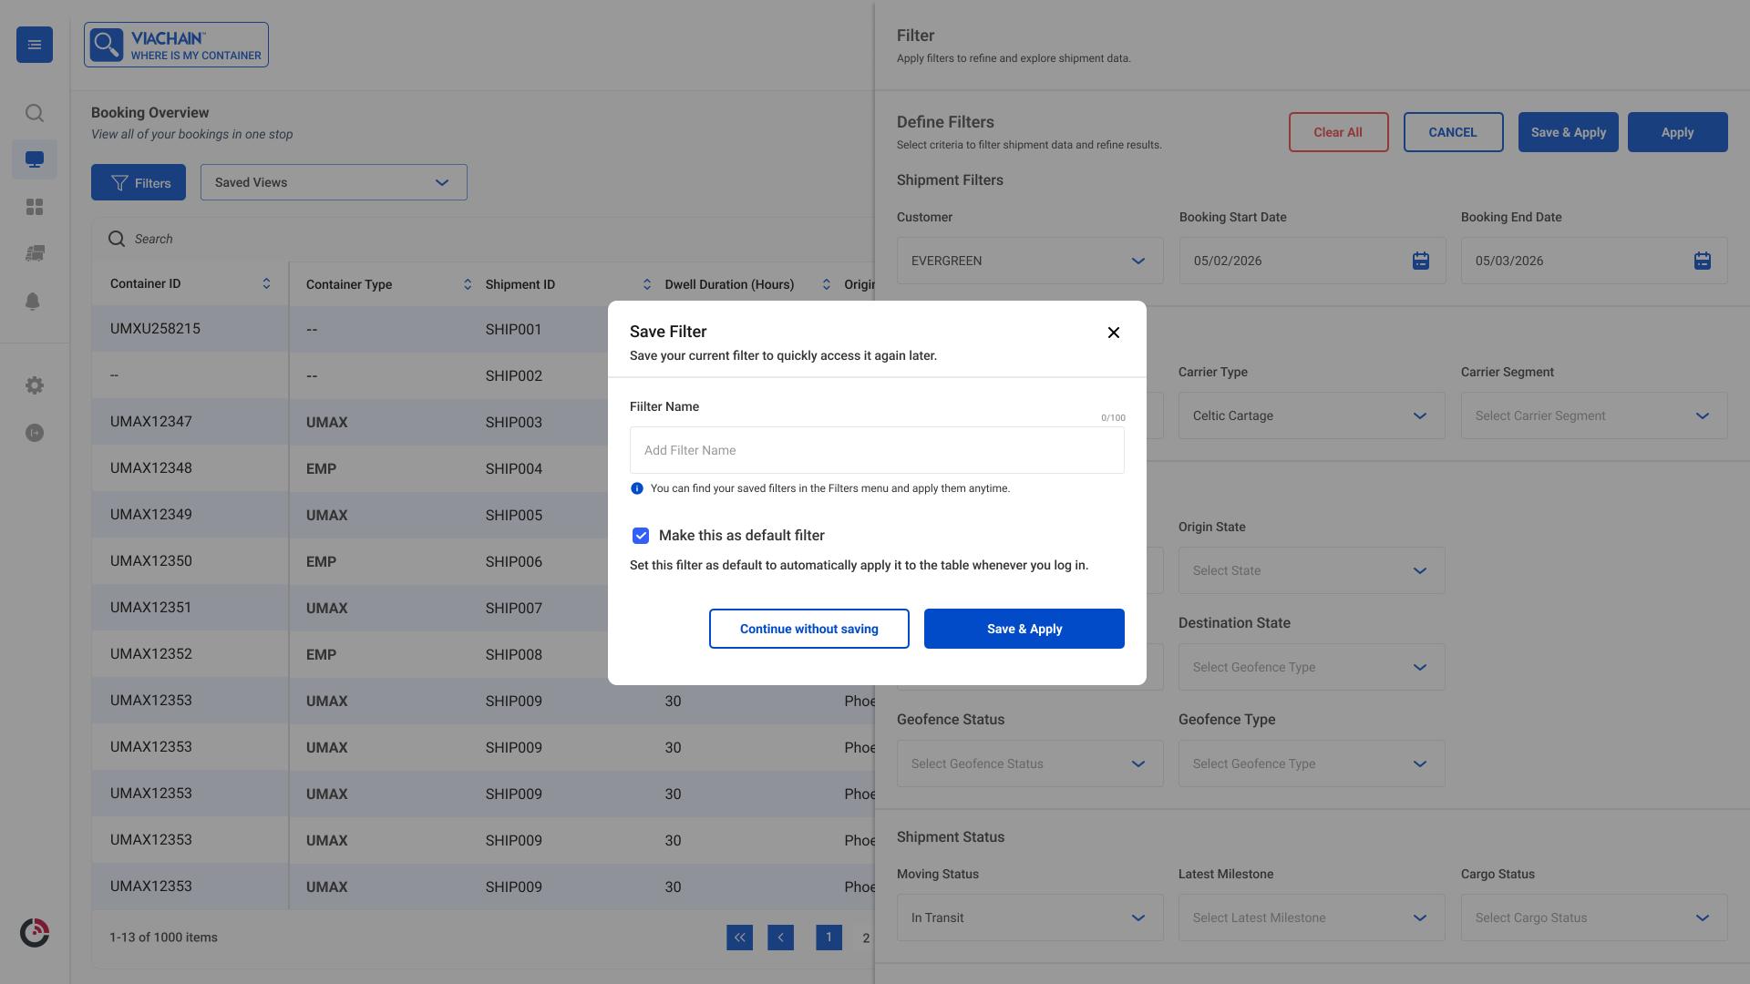Image resolution: width=1750 pixels, height=984 pixels.
Task: Focus the Add Filter Name field
Action: click(x=877, y=450)
